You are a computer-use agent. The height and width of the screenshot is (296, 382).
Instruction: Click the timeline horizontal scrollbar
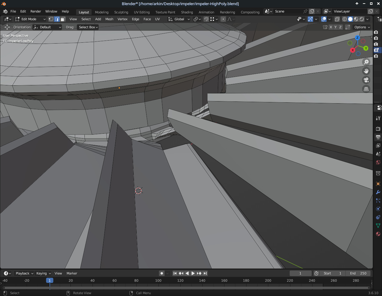tap(186, 288)
